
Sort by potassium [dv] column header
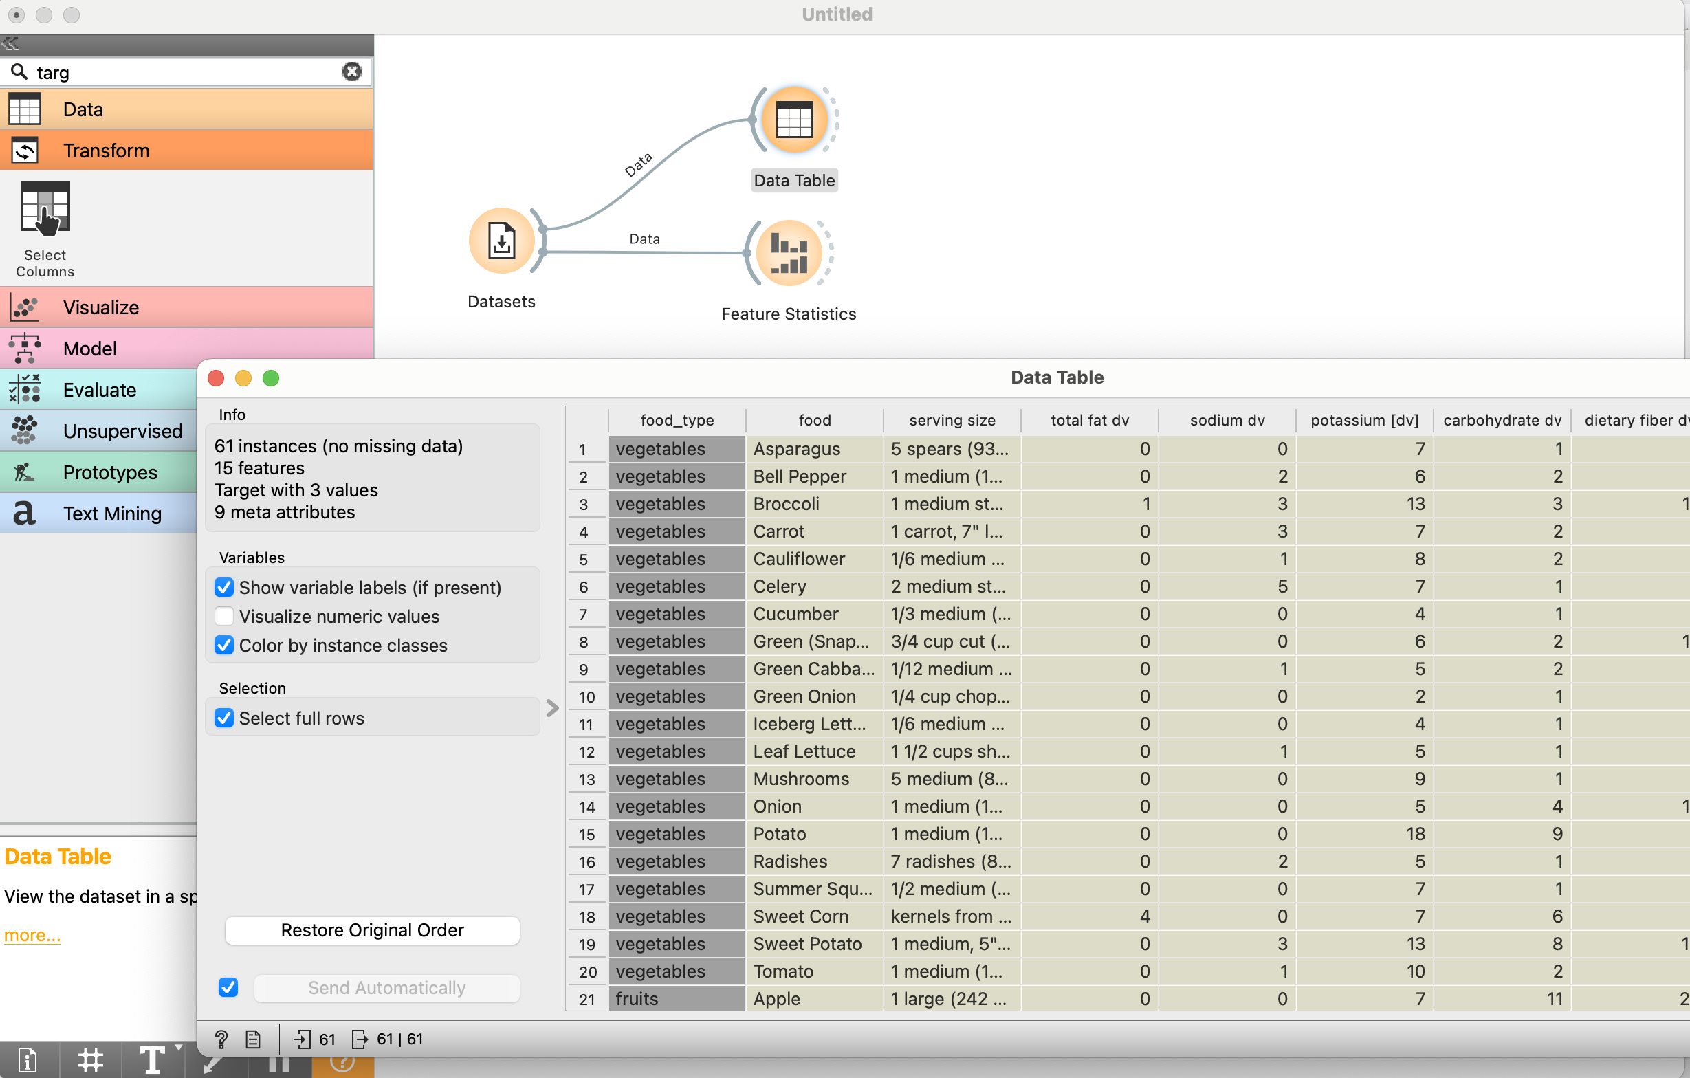(x=1364, y=420)
